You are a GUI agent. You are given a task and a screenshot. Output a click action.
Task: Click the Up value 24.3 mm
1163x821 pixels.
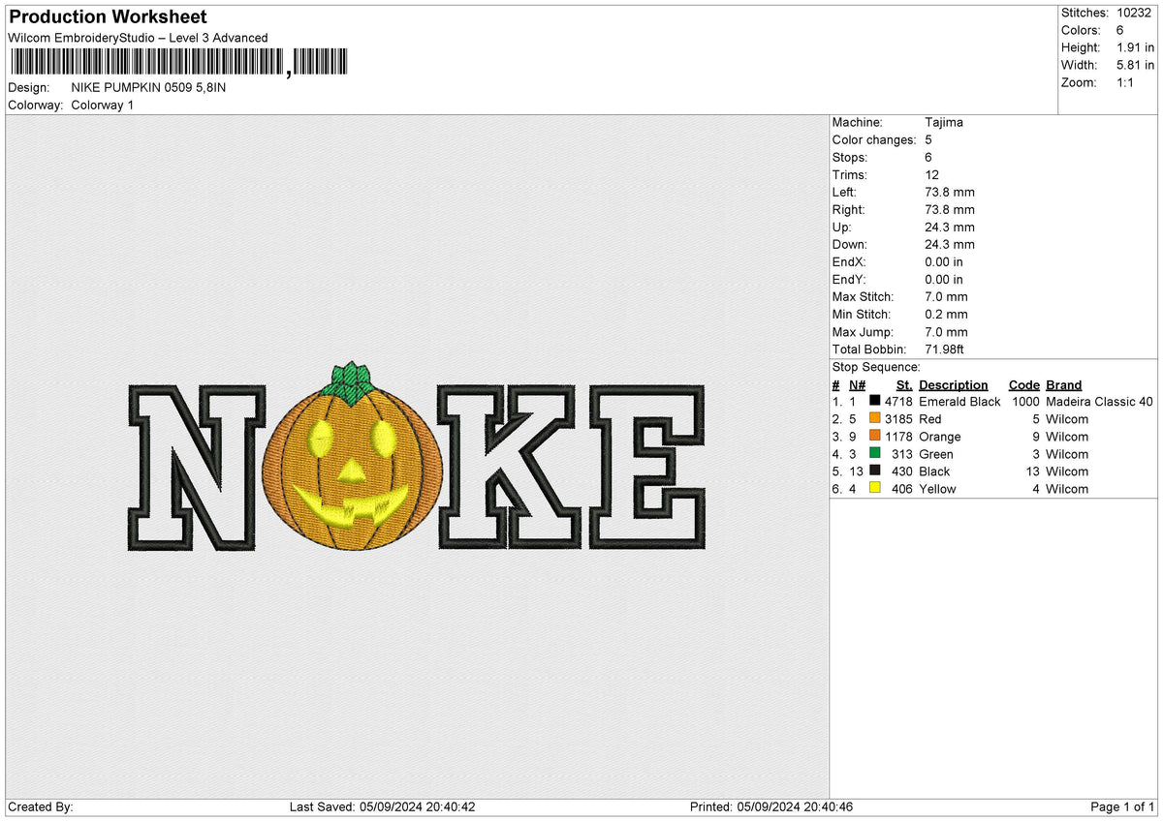pyautogui.click(x=950, y=227)
